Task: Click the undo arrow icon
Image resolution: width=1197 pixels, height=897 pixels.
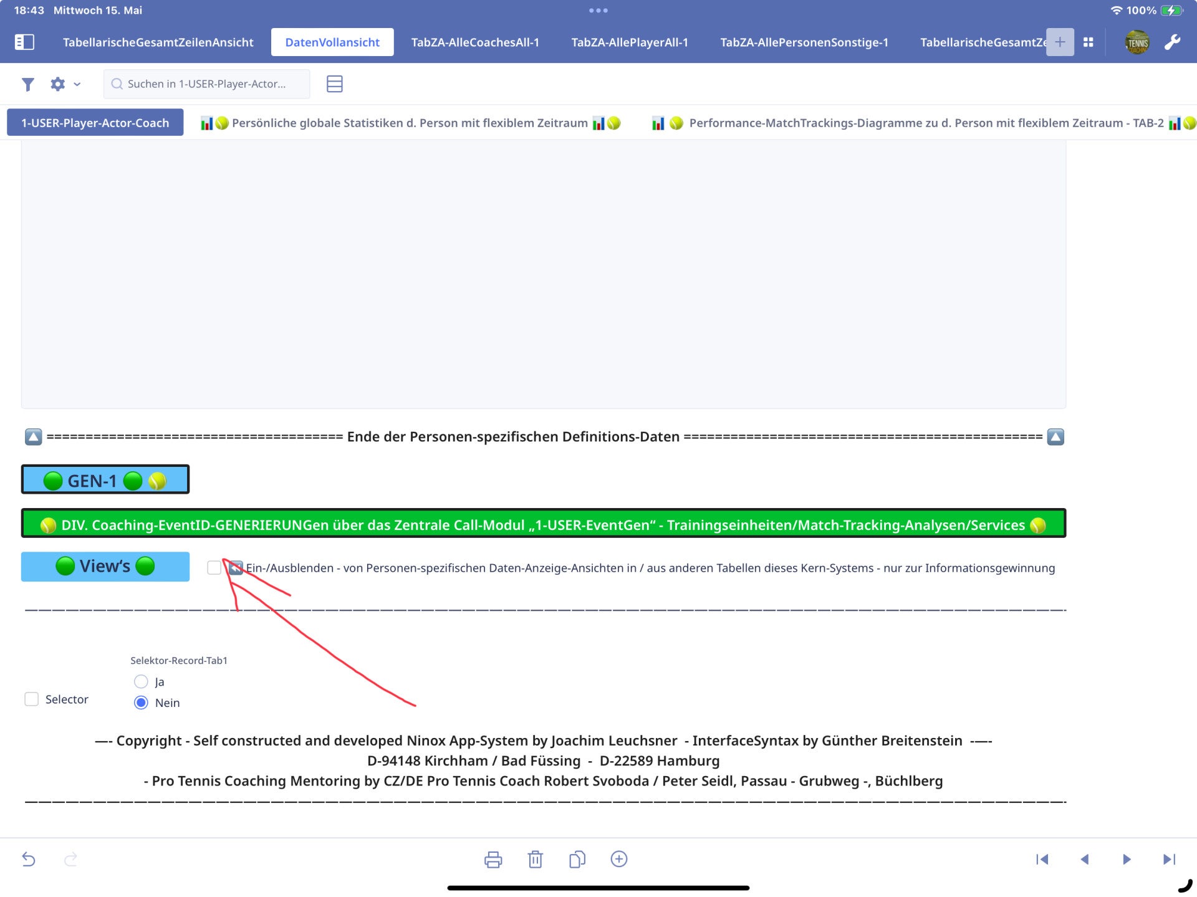Action: click(x=29, y=860)
